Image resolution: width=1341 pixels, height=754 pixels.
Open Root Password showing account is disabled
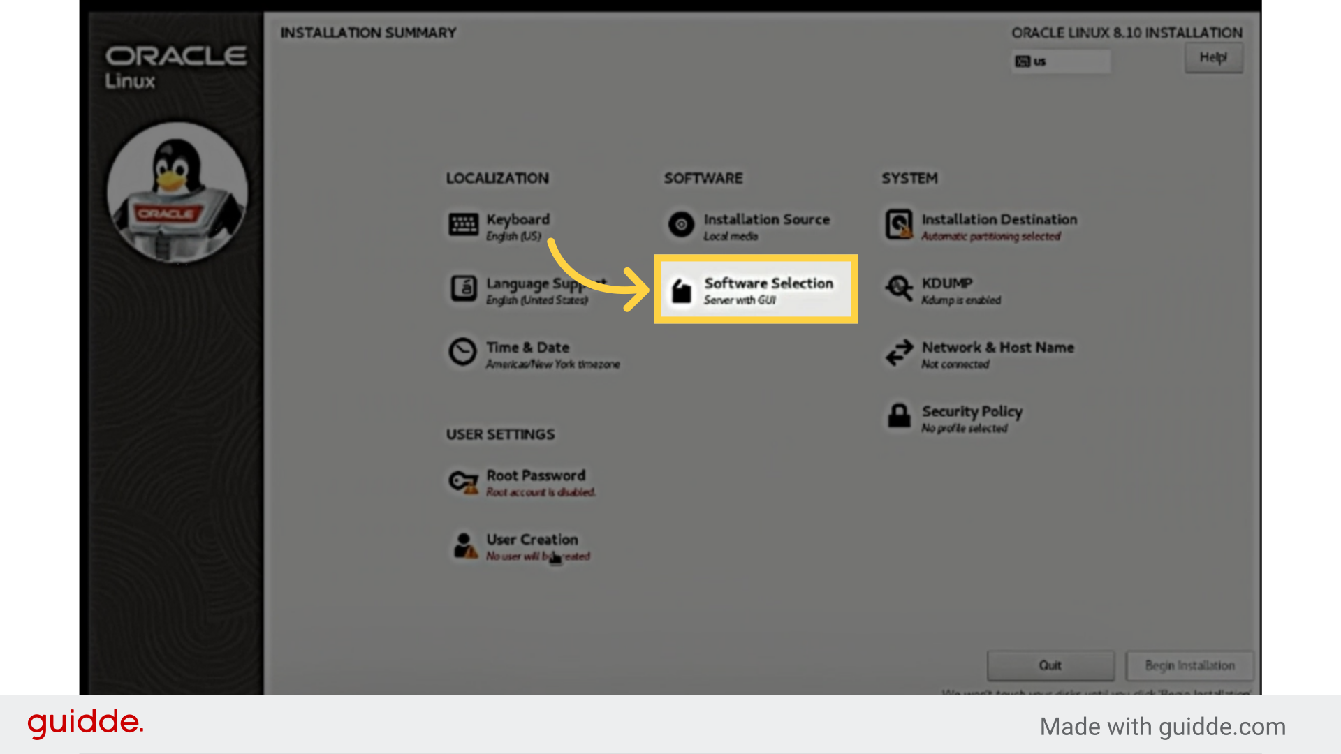[536, 482]
